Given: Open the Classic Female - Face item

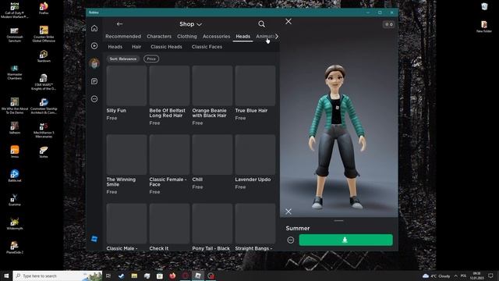Looking at the screenshot, I should click(170, 155).
